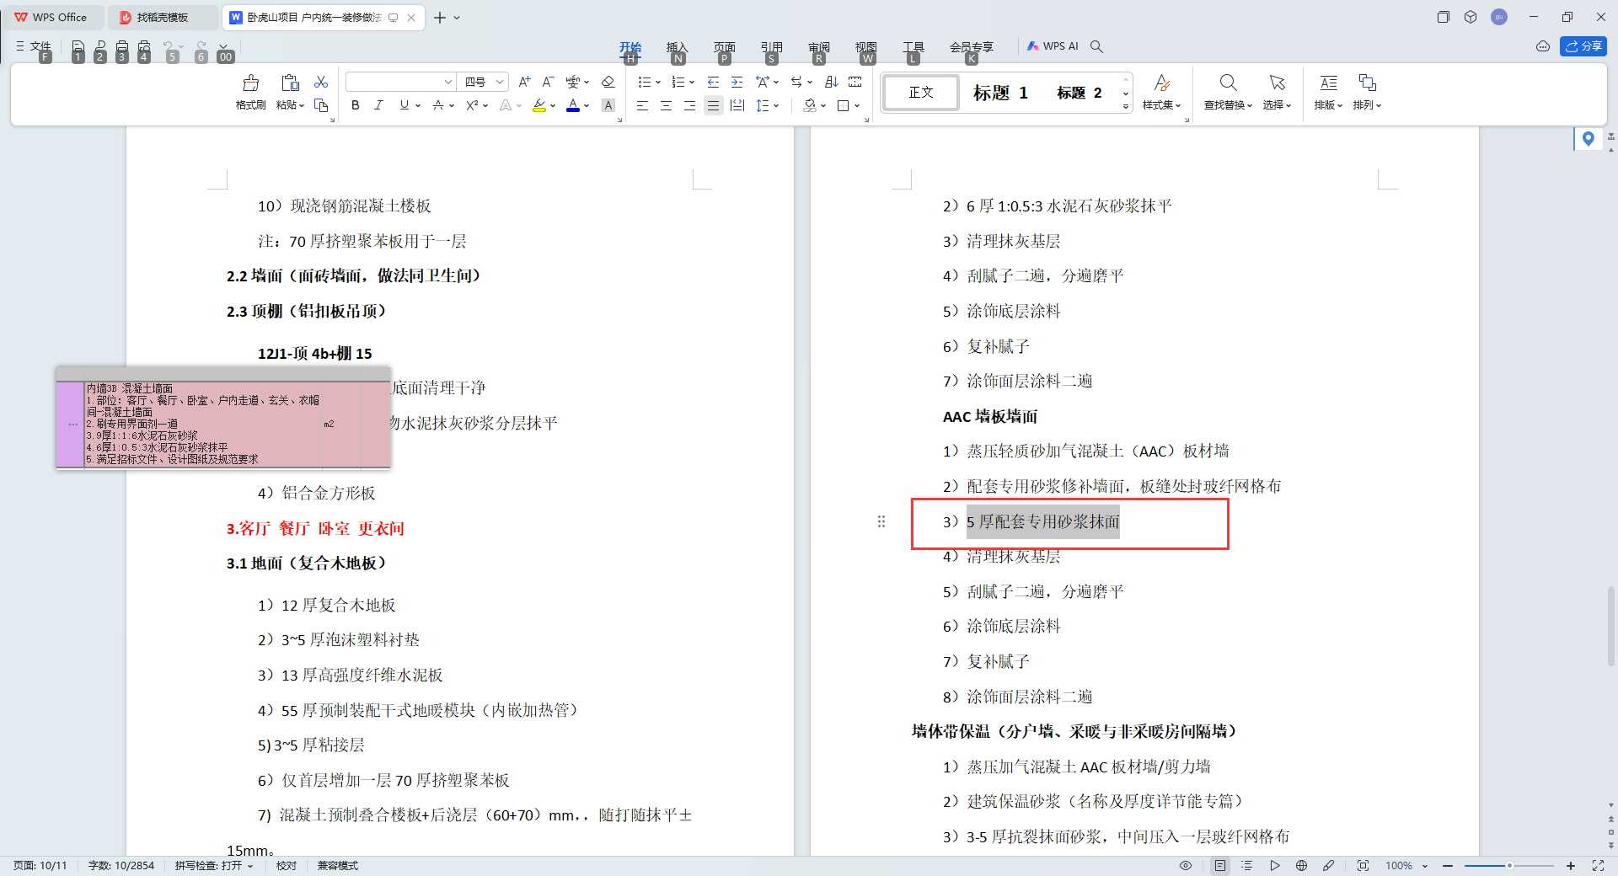Open the 引用 ribbon tab
Screen dimensions: 1618x876
tap(772, 47)
